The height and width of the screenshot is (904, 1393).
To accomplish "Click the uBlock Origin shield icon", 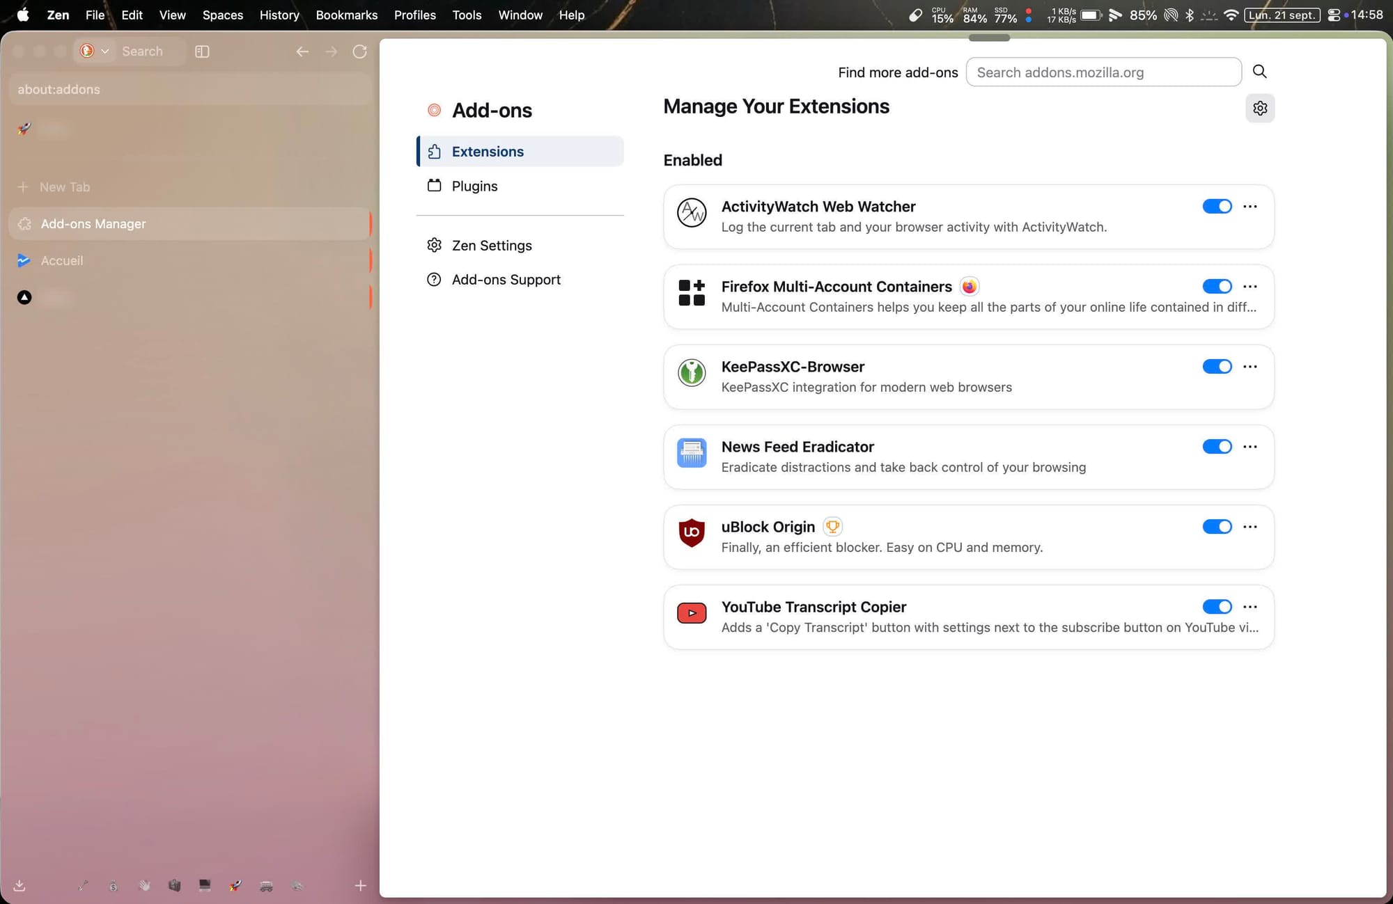I will [x=692, y=533].
